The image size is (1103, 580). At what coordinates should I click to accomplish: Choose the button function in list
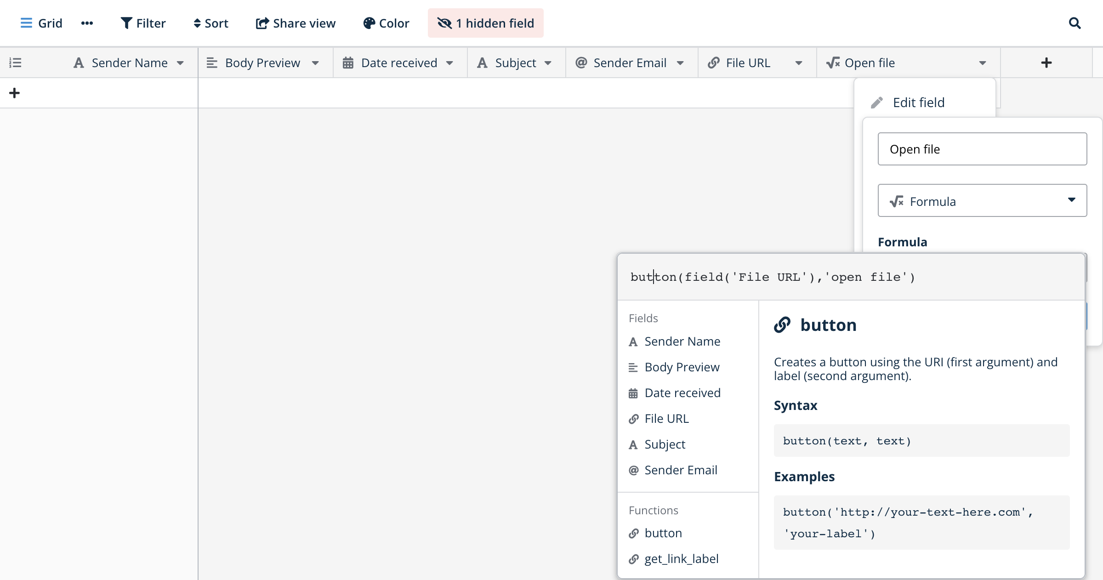(663, 533)
